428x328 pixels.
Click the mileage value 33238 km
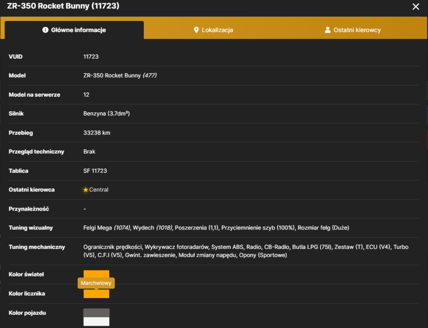tap(97, 133)
